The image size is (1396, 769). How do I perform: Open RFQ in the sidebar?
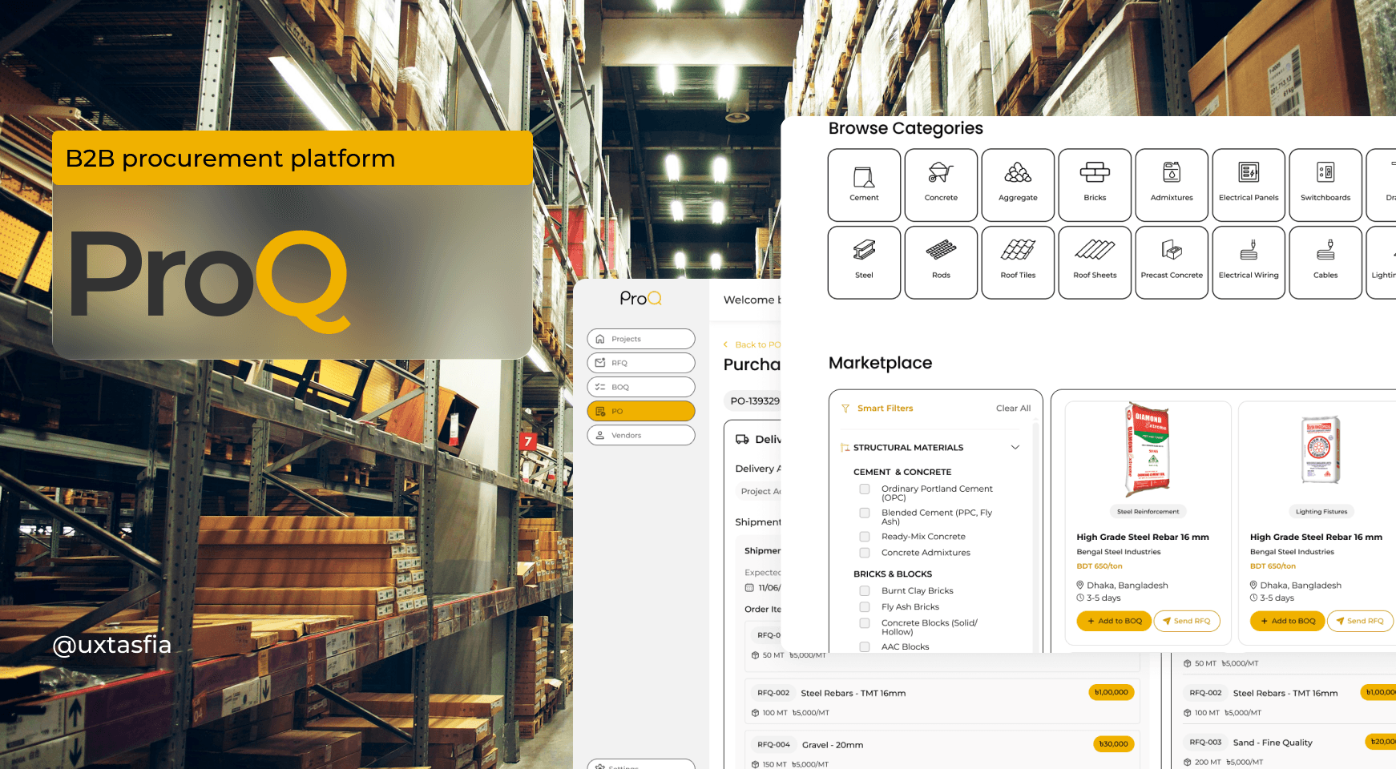tap(641, 363)
